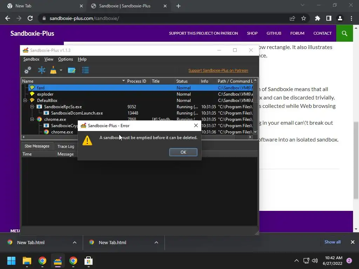Click the fard sandbox yellow icon
The width and height of the screenshot is (359, 269).
pos(32,87)
